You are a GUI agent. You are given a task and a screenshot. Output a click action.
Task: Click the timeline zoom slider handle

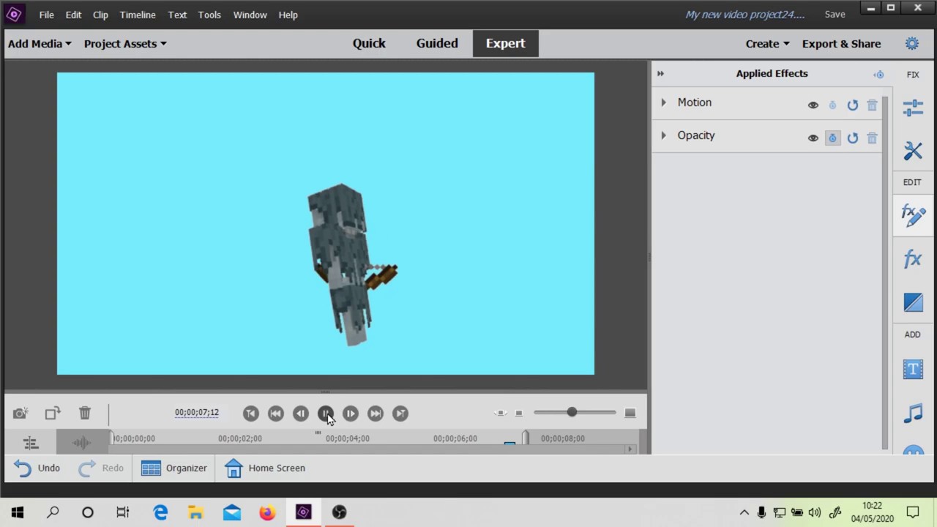point(572,413)
